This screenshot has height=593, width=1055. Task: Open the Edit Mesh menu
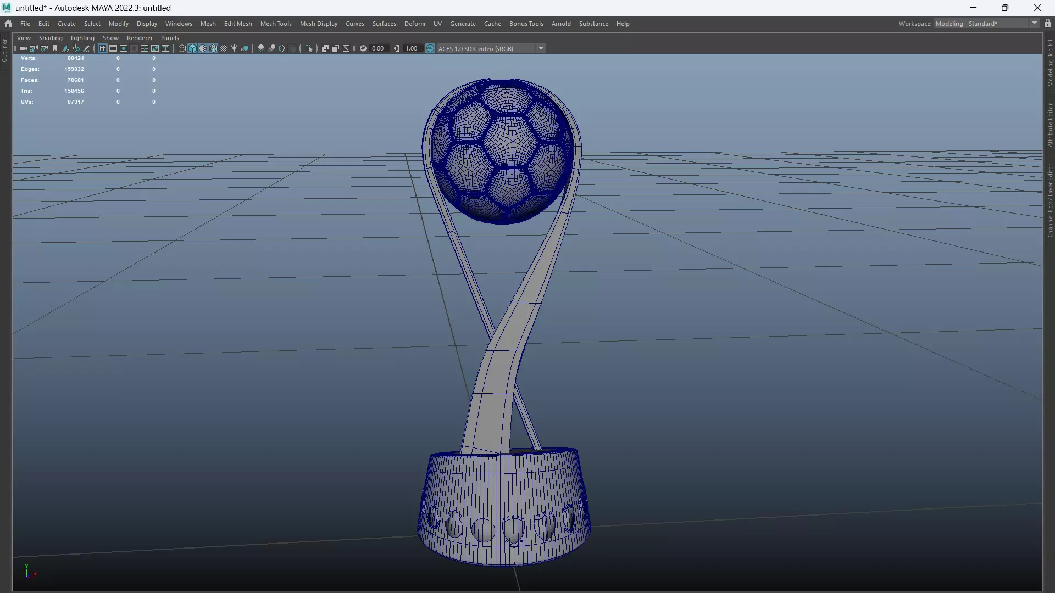coord(238,24)
